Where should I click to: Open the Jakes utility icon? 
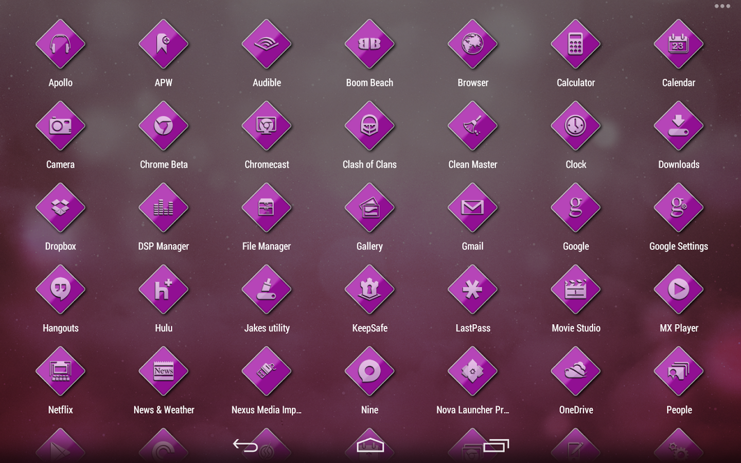[267, 290]
